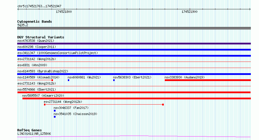
Task: Open nsv3046337 (Fan2017) variant label
Action: coord(71,108)
